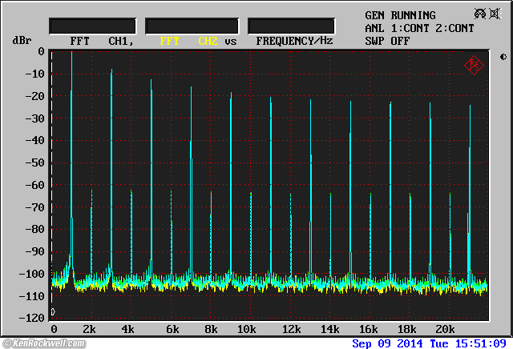Click the half-circle contrast icon
The height and width of the screenshot is (349, 513).
503,57
